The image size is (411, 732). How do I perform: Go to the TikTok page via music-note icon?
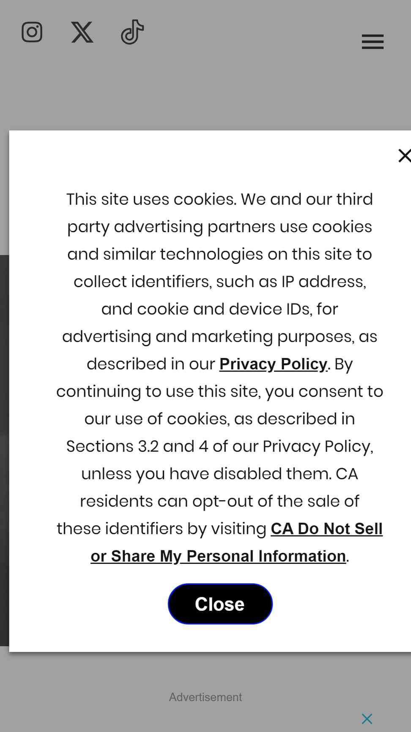(132, 32)
